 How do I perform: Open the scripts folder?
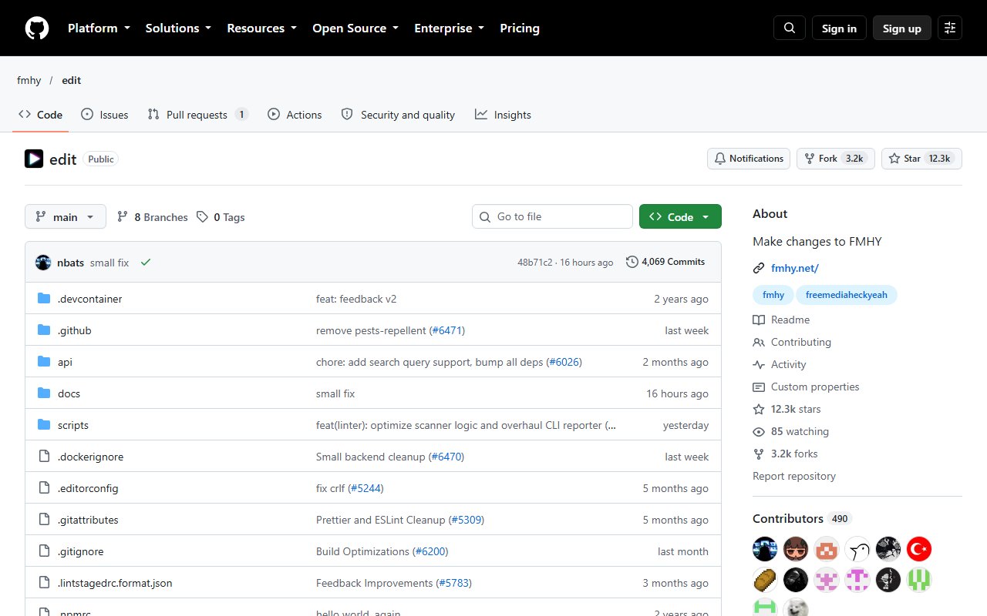pyautogui.click(x=73, y=425)
